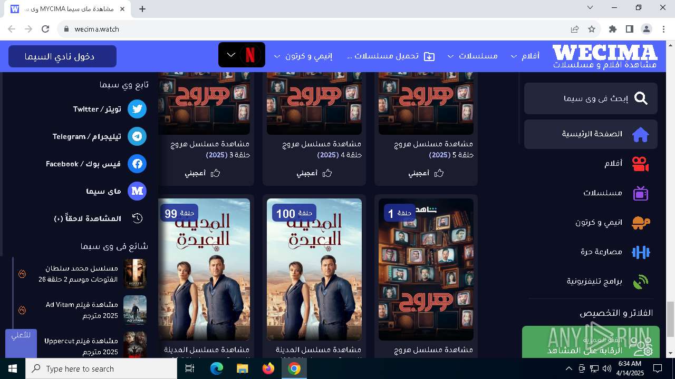The height and width of the screenshot is (379, 675).
Task: Click the wrestling dumbbell icon
Action: point(641,252)
